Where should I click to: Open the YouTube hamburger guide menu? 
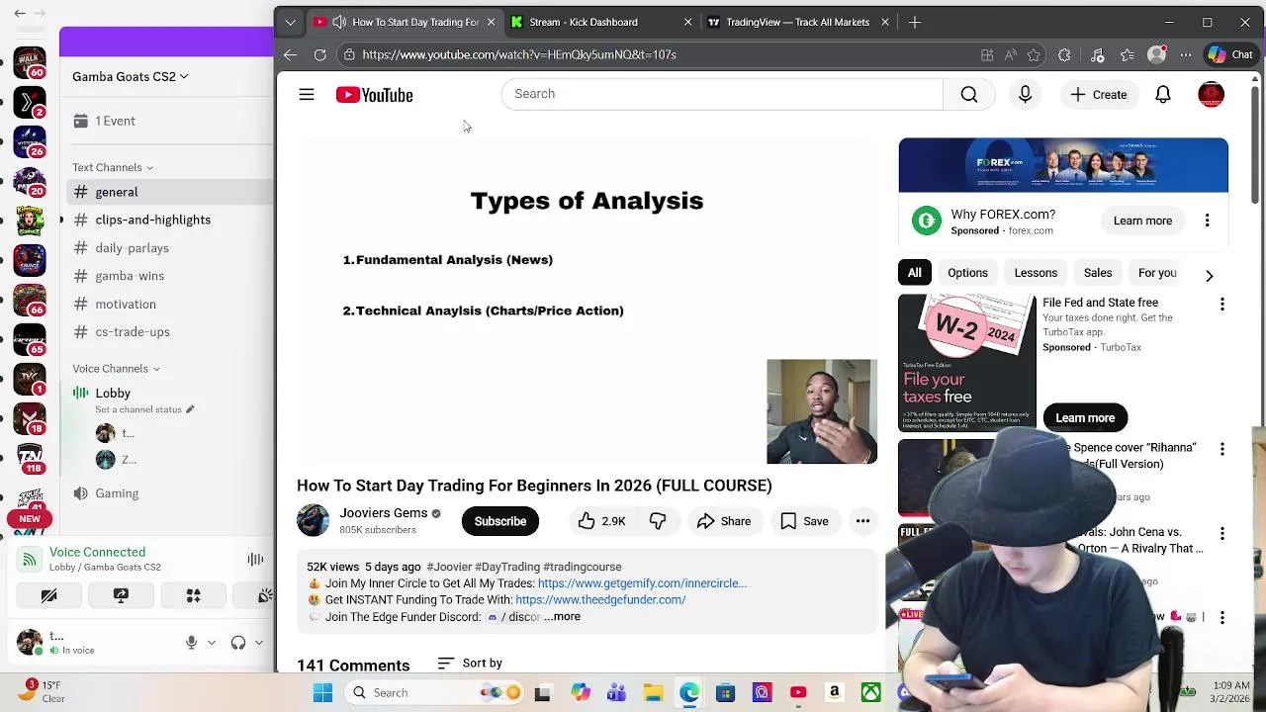307,95
